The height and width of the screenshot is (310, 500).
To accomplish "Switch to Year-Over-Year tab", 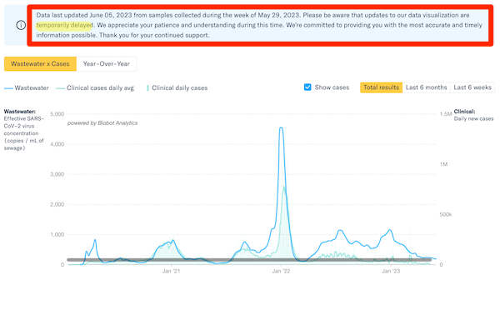I will coord(107,64).
